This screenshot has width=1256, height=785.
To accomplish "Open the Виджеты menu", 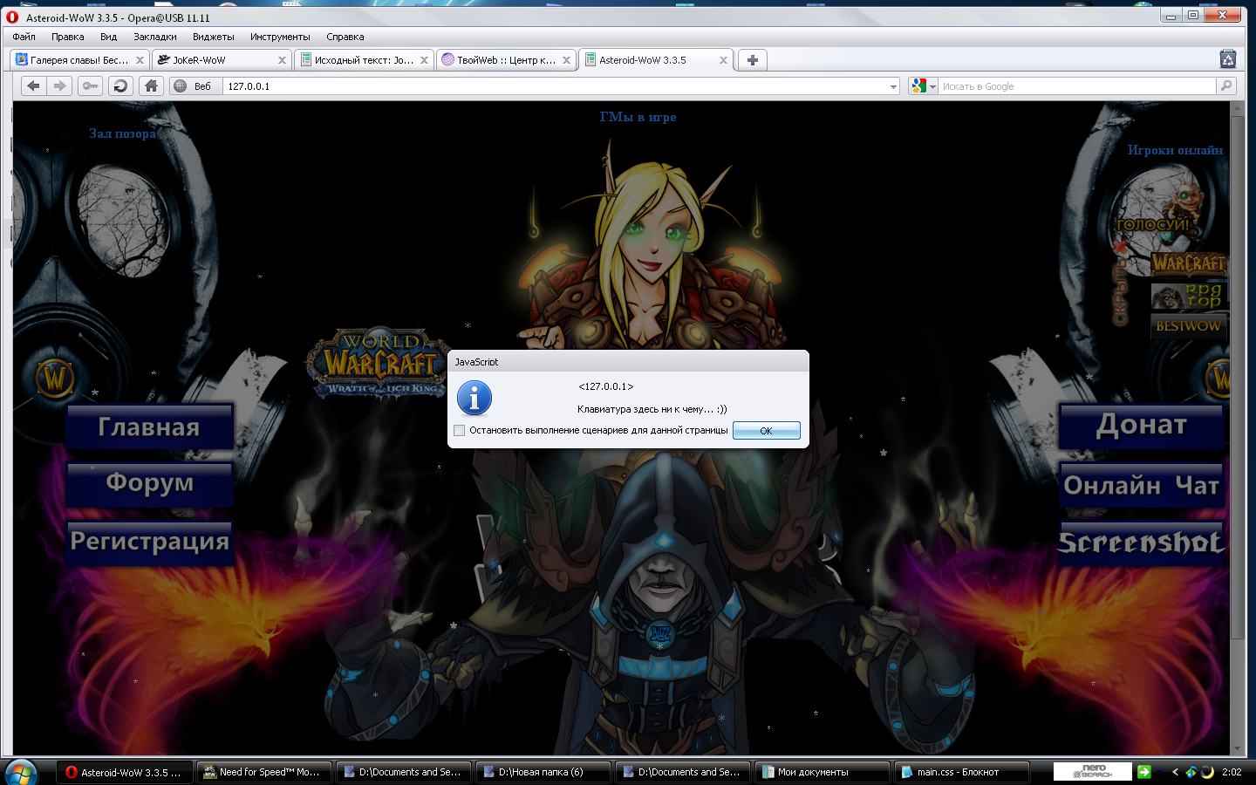I will (x=214, y=37).
